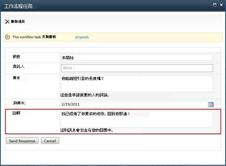Click the X delete icon beside 刪除項目
226x166 pixels.
7,22
